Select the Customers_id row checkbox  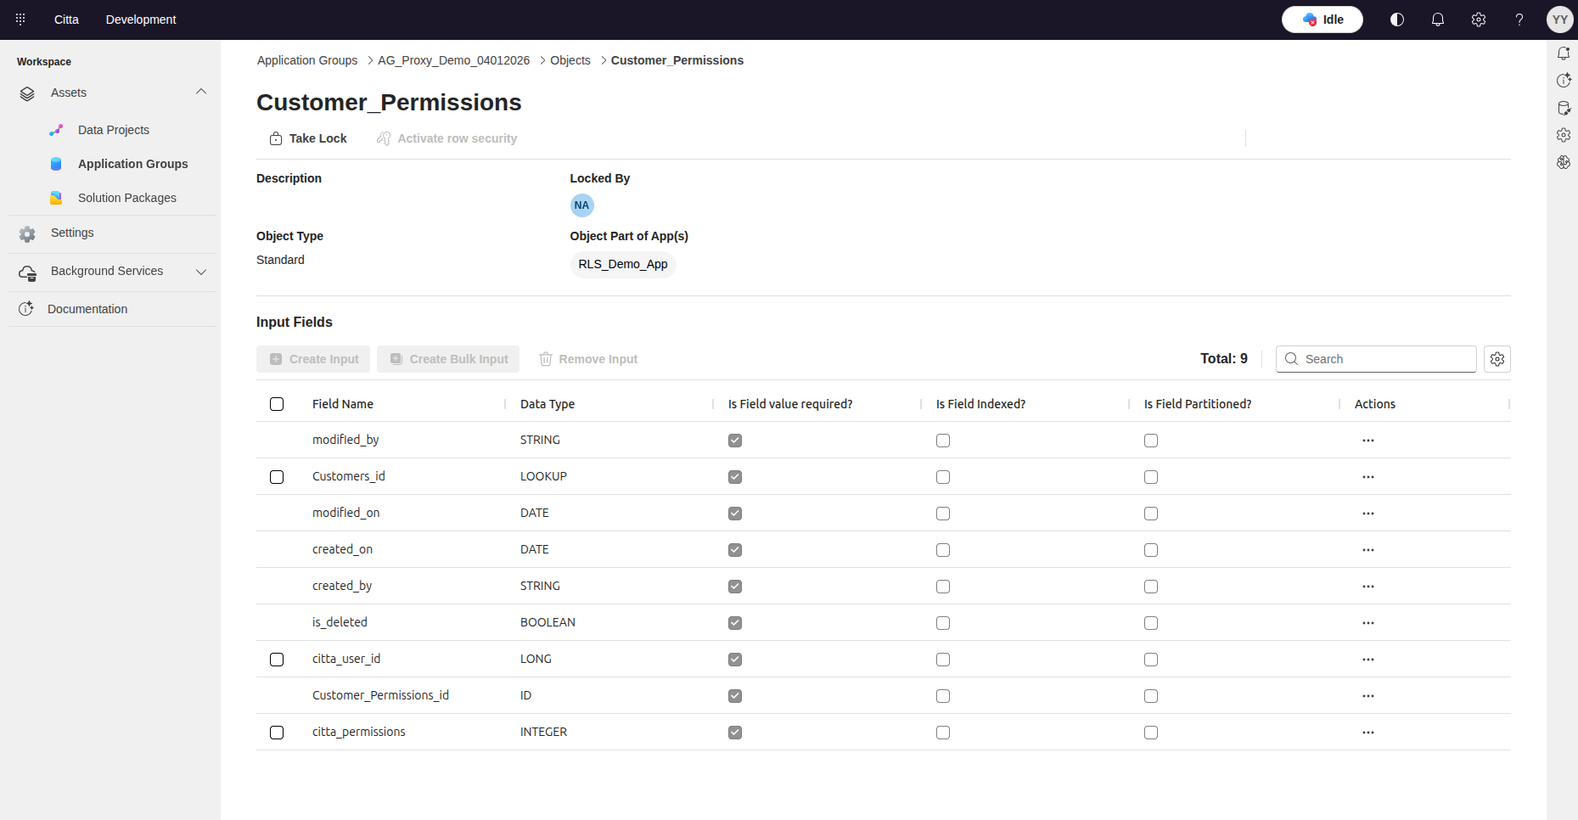point(277,477)
